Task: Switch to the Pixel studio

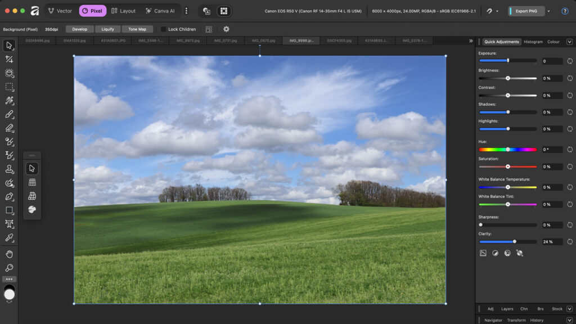Action: [x=92, y=11]
